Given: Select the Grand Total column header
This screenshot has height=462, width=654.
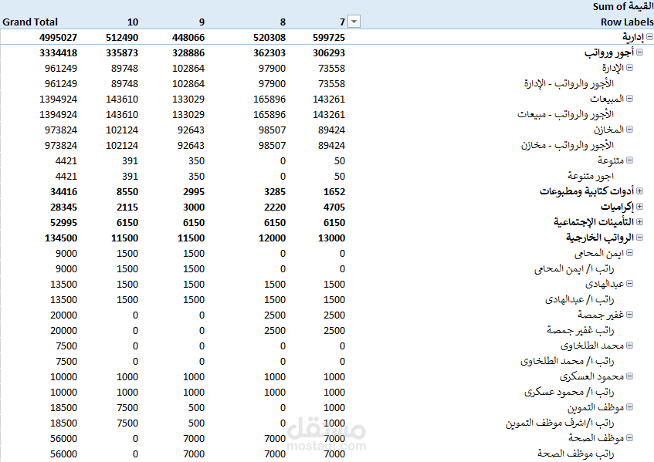Looking at the screenshot, I should [30, 22].
